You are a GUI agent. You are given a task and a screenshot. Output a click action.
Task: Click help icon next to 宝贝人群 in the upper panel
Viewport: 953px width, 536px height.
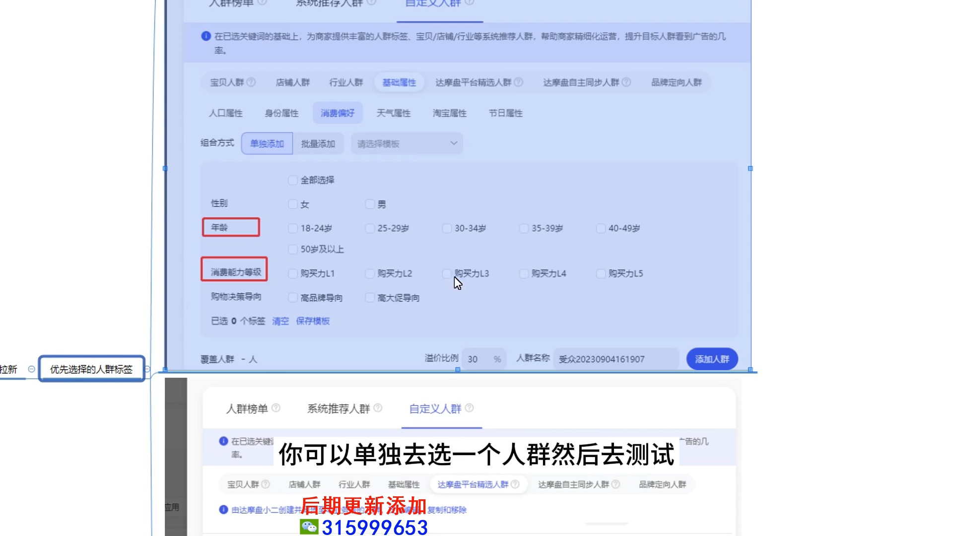click(251, 82)
